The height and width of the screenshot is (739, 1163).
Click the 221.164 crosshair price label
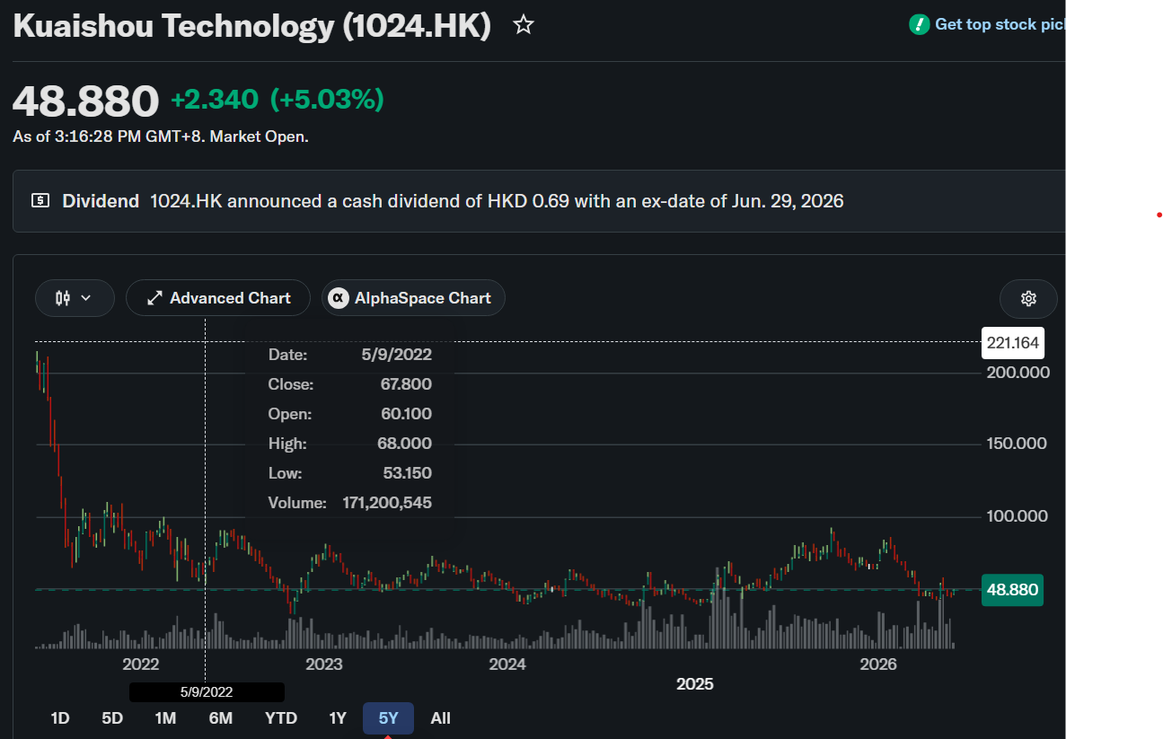tap(1012, 342)
